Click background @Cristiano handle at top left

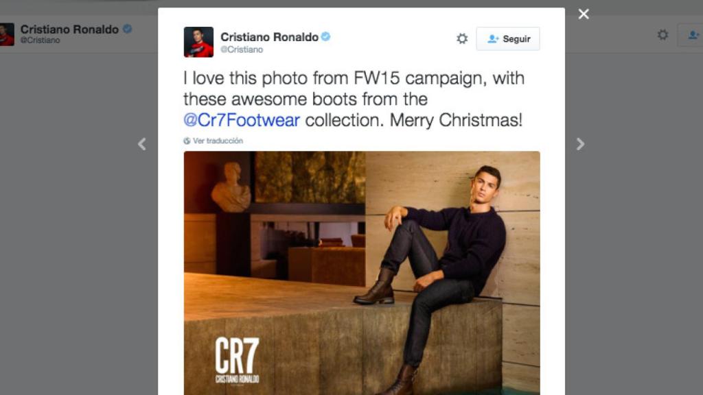pos(41,40)
